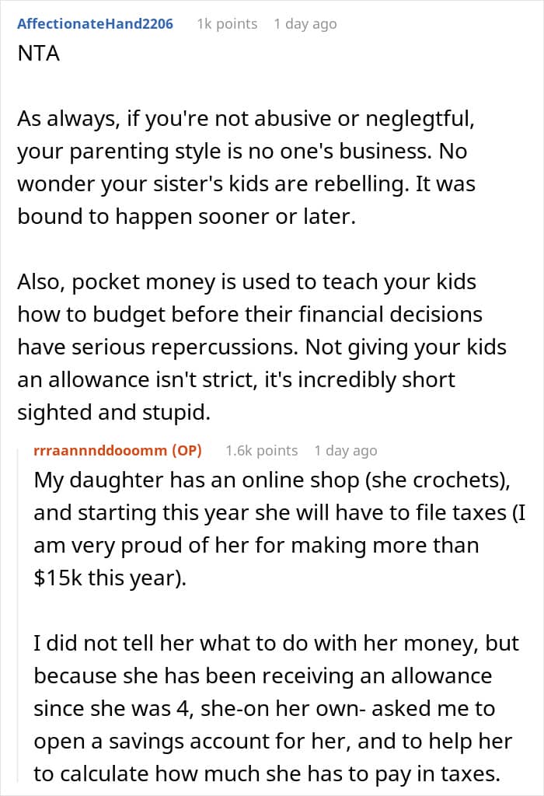Click the reply starting "My daughter has an online shop"
The image size is (544, 796).
(272, 513)
